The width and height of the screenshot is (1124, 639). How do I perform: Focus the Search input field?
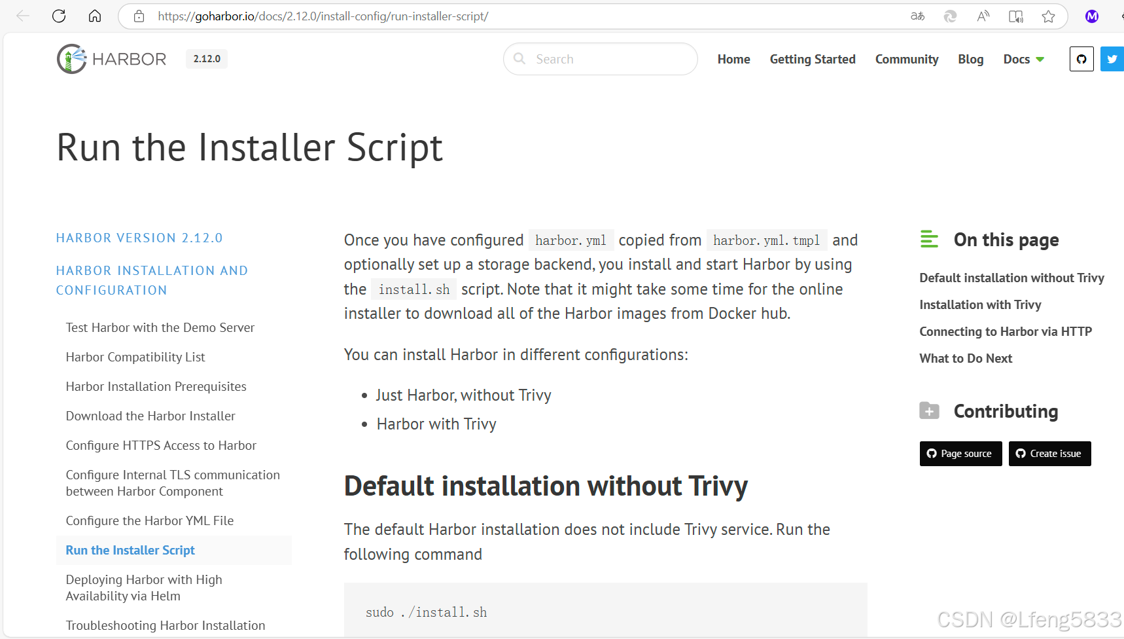pyautogui.click(x=600, y=59)
